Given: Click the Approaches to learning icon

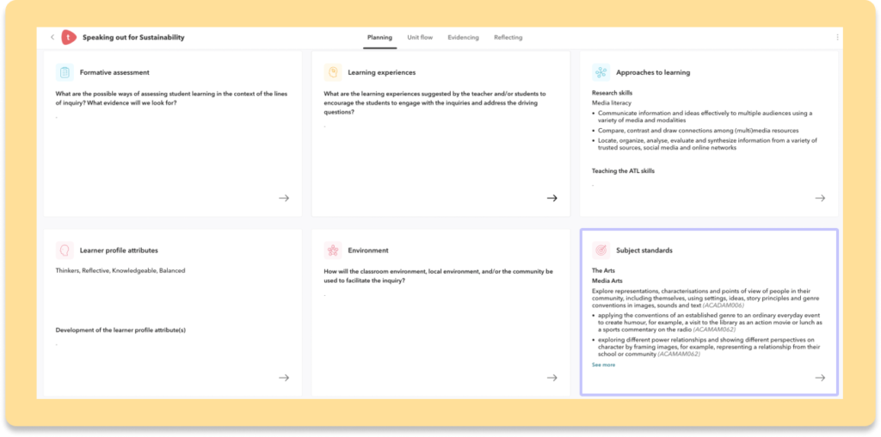Looking at the screenshot, I should 601,73.
